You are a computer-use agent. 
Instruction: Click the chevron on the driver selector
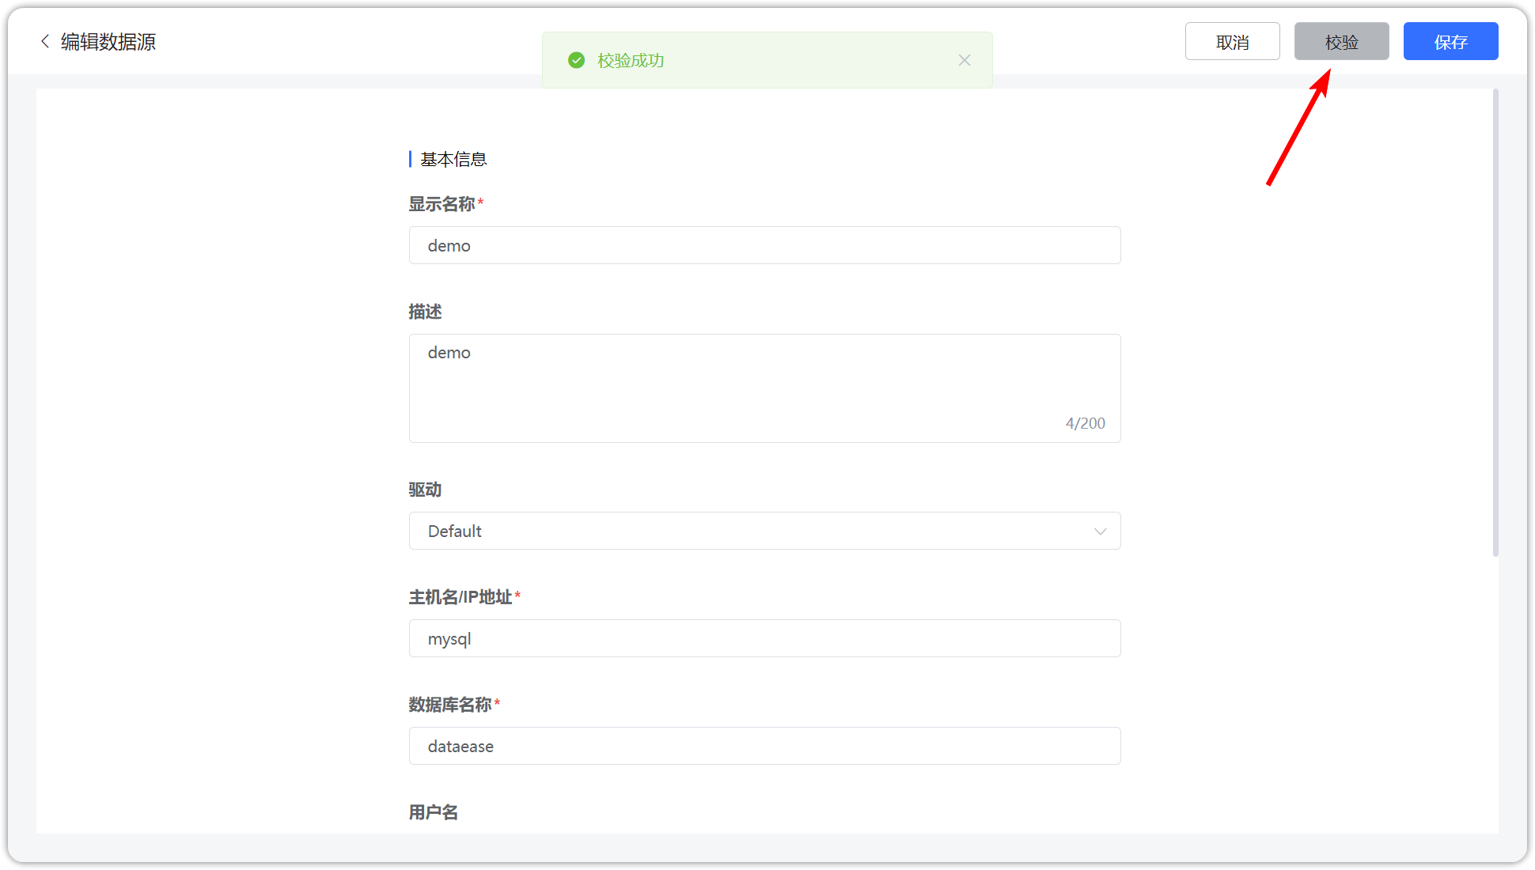(1100, 531)
